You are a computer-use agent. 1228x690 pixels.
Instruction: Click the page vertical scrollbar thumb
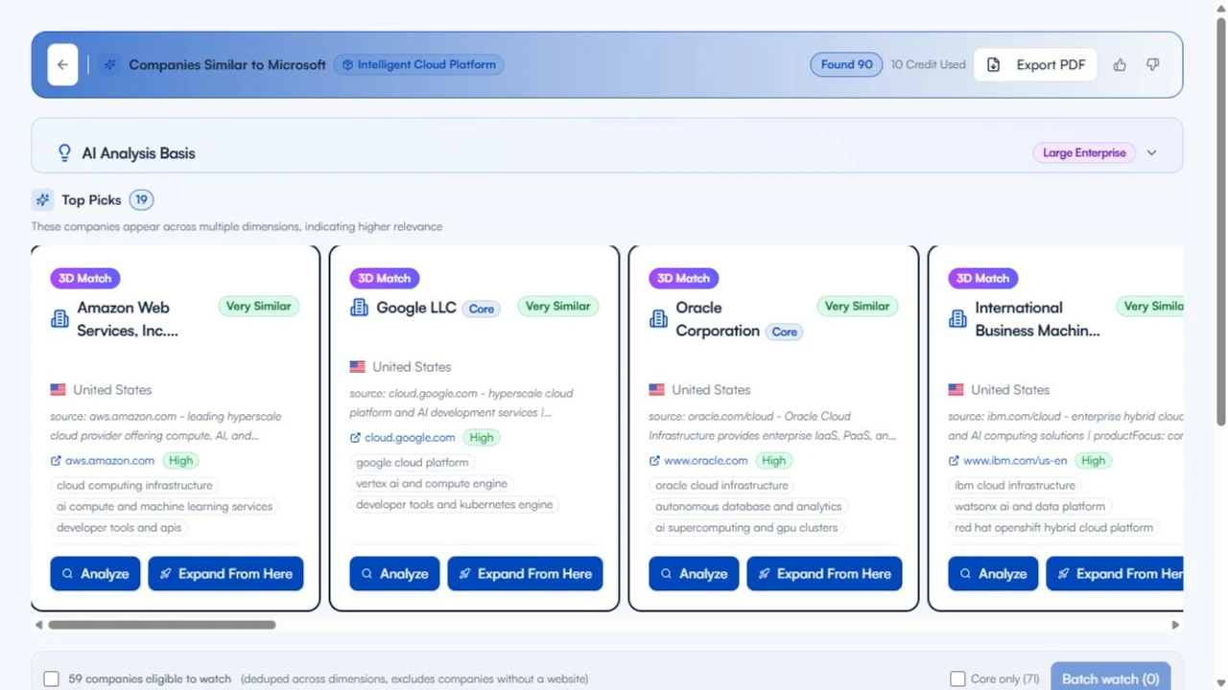tap(1221, 220)
